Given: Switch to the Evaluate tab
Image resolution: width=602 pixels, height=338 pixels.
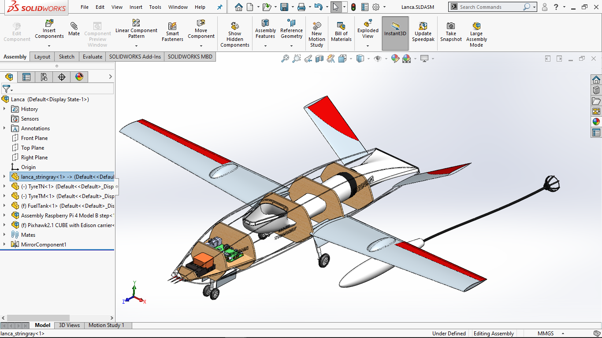Looking at the screenshot, I should tap(93, 57).
